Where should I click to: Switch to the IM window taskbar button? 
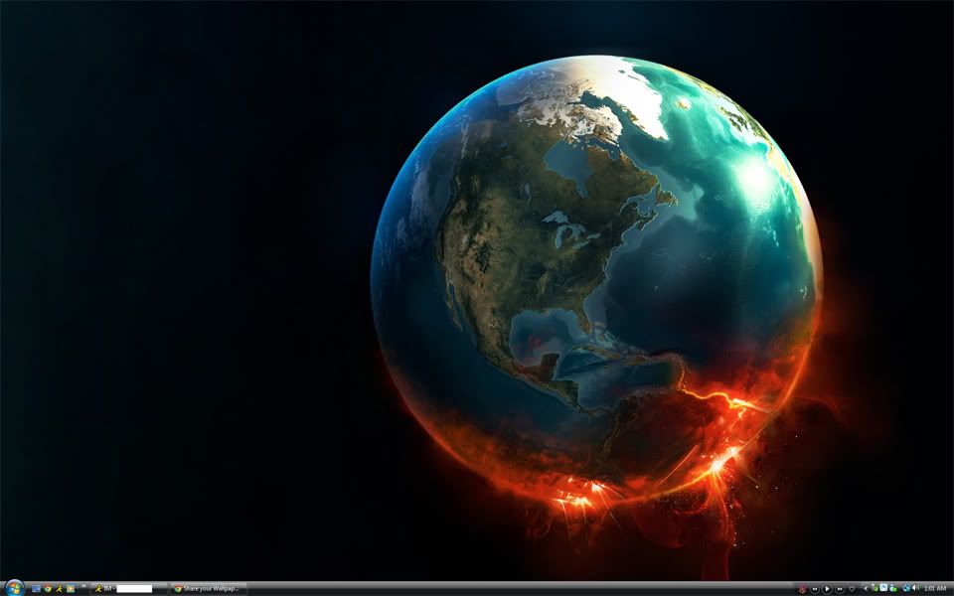[x=129, y=589]
